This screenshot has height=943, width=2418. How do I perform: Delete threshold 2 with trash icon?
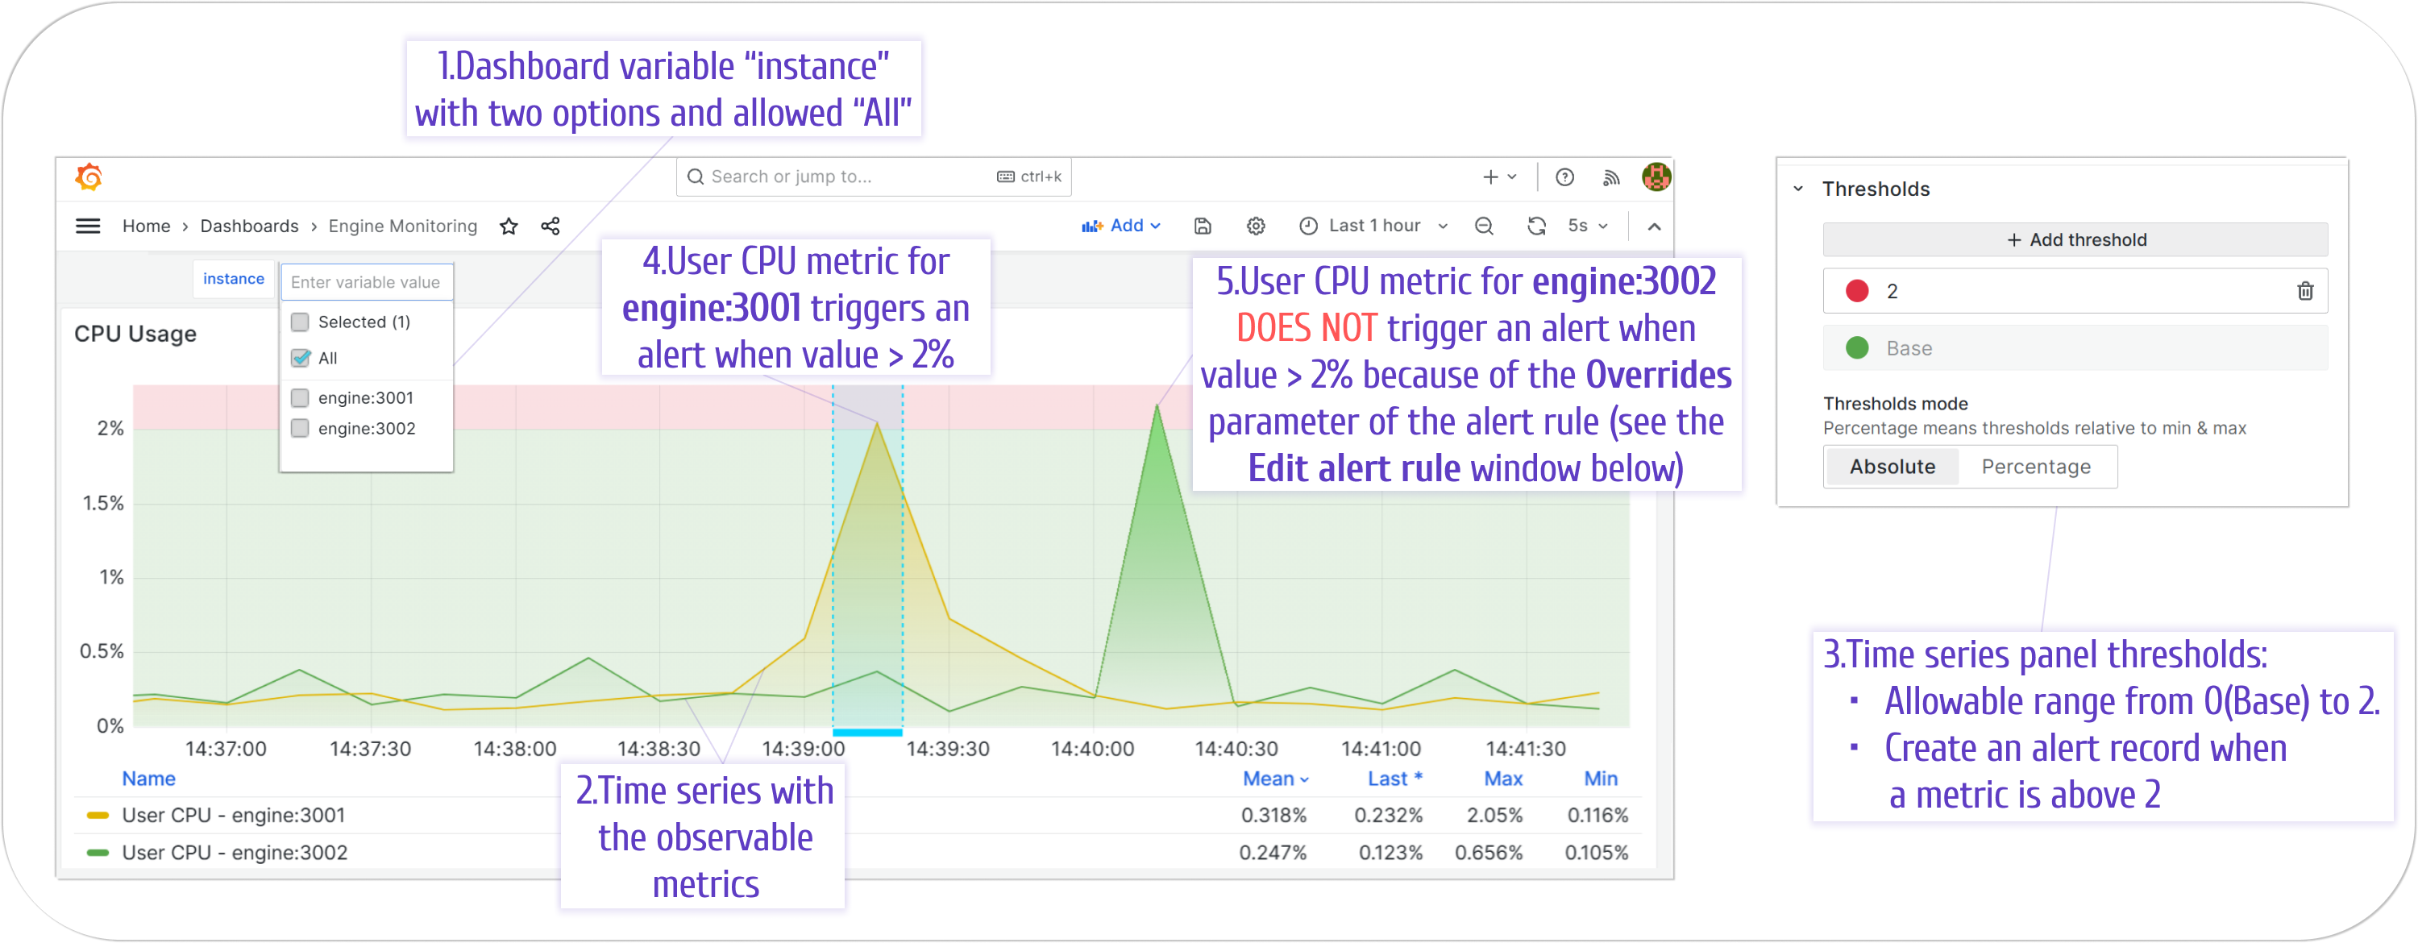pyautogui.click(x=2305, y=291)
